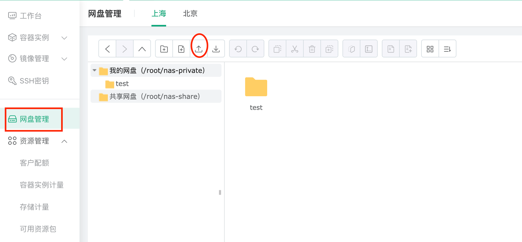This screenshot has height=242, width=522.
Task: Click the open icon before rename
Action: click(351, 49)
